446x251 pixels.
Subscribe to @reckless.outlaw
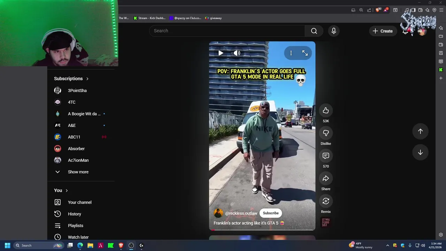pos(271,213)
